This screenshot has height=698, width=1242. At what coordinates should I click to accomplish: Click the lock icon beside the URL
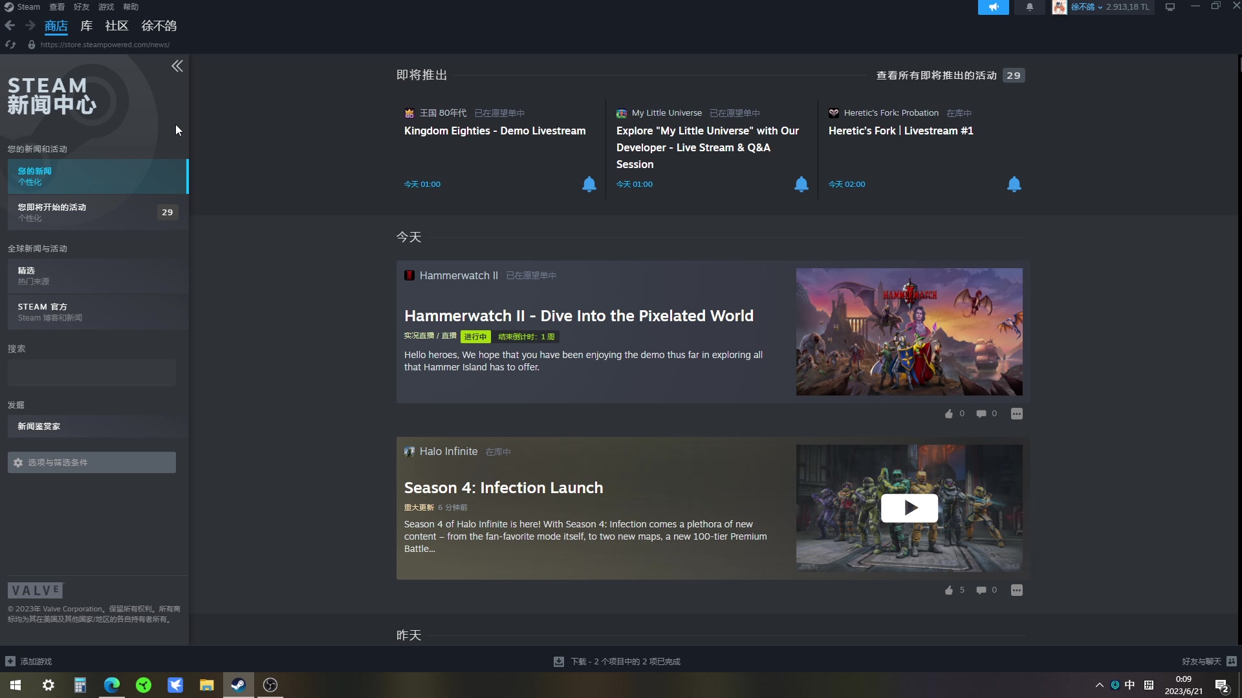(31, 45)
